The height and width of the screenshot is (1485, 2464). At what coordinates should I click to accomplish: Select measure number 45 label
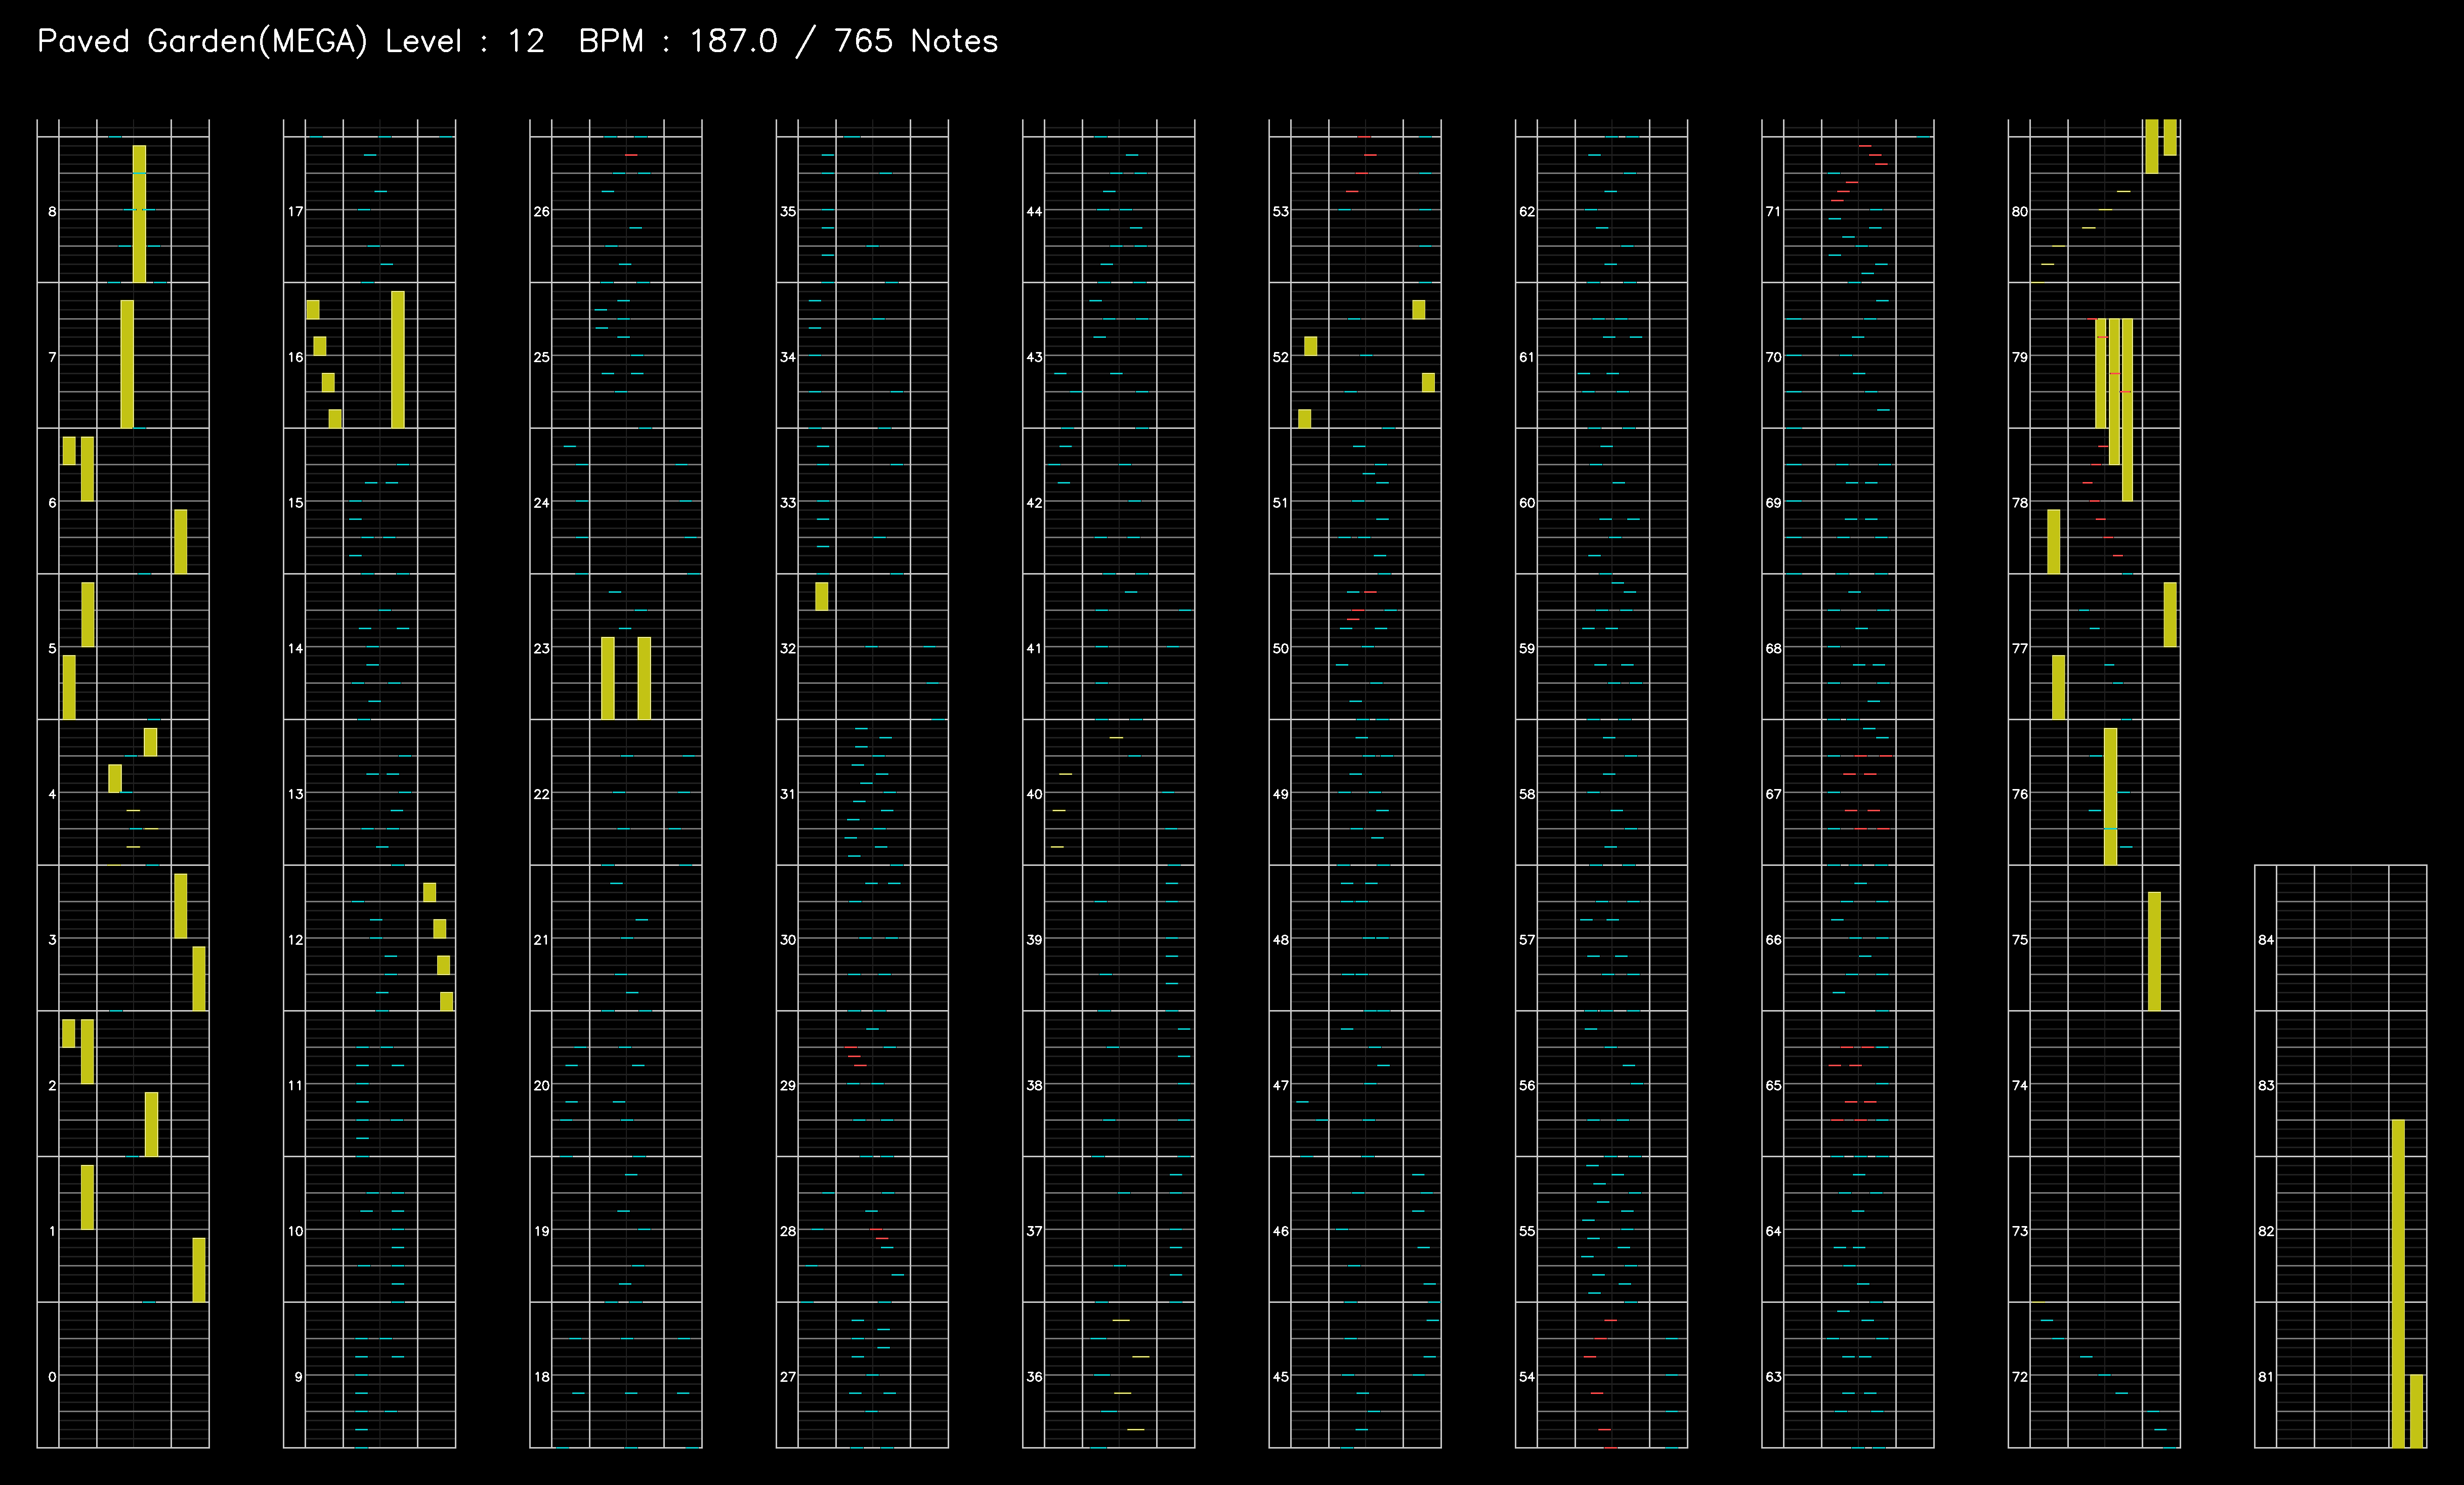pos(1280,1377)
